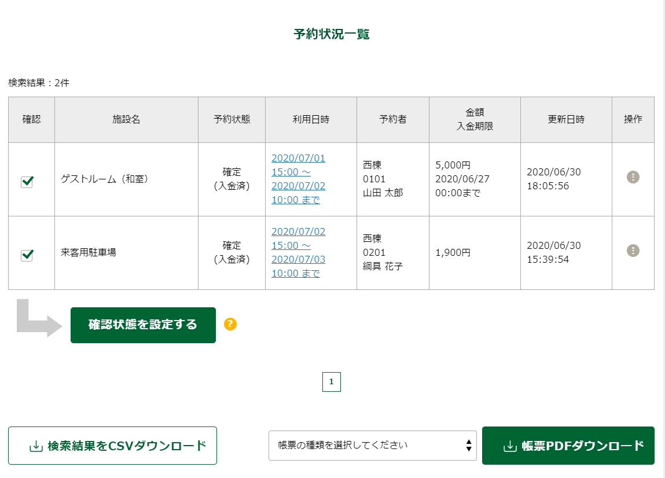This screenshot has height=478, width=665.
Task: Click the 更新日時 column header
Action: pos(566,120)
